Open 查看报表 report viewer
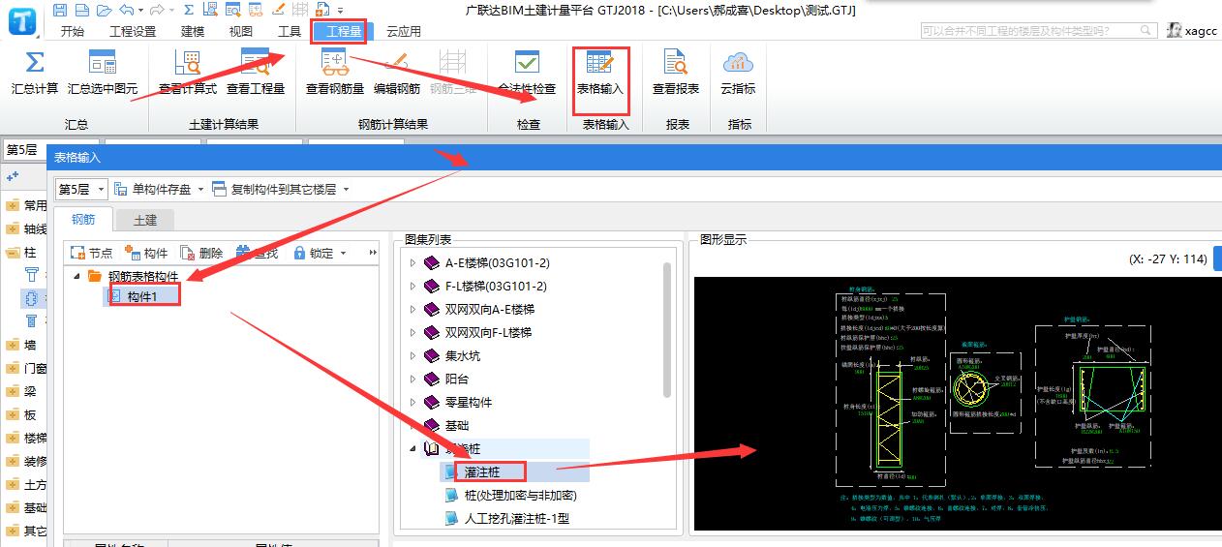Image resolution: width=1222 pixels, height=547 pixels. [676, 74]
